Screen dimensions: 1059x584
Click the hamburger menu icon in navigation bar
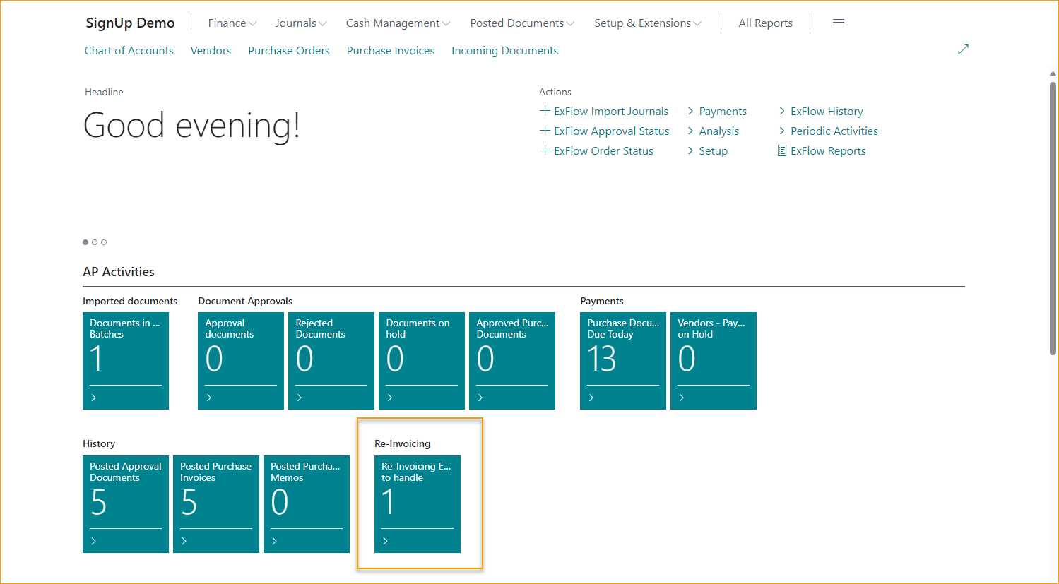[839, 23]
